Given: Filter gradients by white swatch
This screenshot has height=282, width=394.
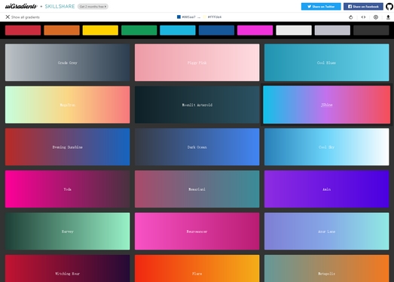Looking at the screenshot, I should (x=294, y=30).
